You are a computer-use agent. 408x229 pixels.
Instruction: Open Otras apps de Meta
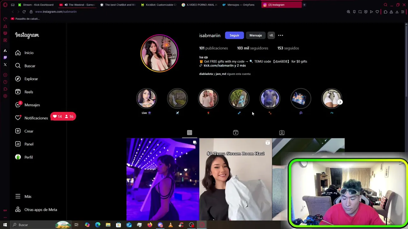click(36, 210)
